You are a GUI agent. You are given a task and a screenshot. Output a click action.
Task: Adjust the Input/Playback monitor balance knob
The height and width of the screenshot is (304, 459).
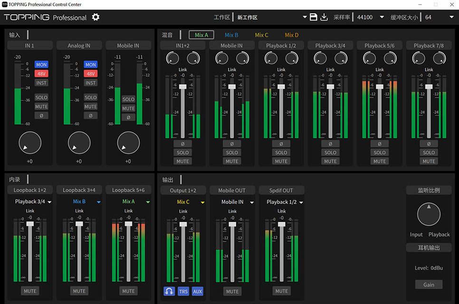tap(428, 214)
